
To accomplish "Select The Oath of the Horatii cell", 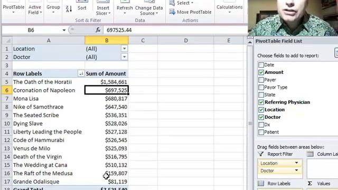I will tap(49, 82).
